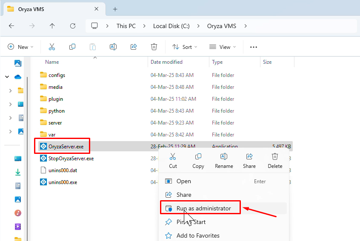Choose Pin to Start

pyautogui.click(x=224, y=222)
